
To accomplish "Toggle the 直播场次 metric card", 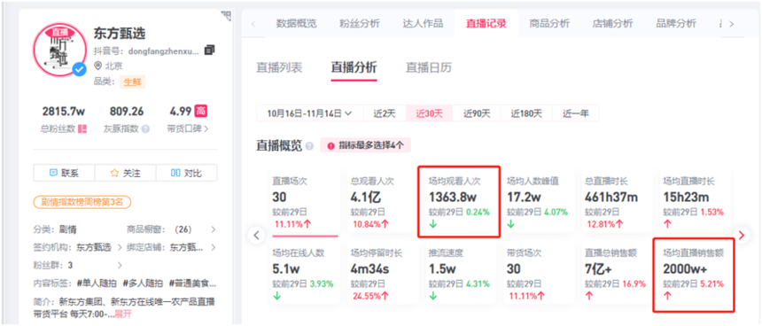I will (305, 202).
